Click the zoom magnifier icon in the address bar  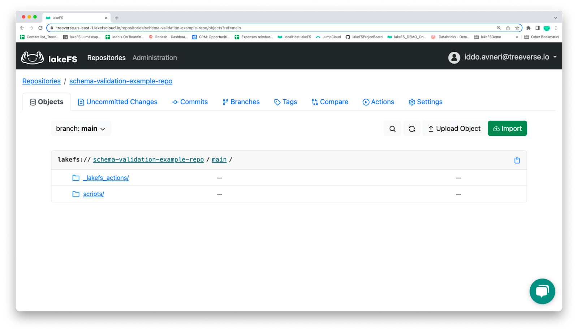[499, 28]
